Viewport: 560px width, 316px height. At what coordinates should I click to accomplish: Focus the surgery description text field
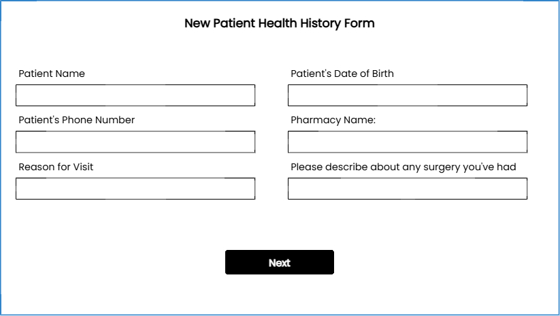tap(407, 189)
